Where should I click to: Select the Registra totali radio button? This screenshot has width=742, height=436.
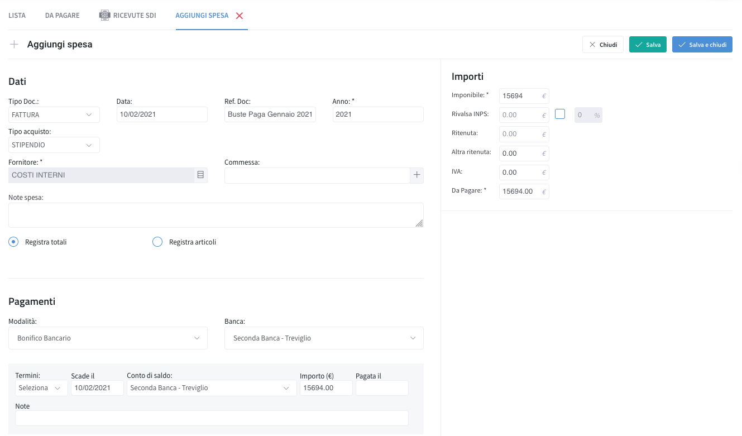[13, 242]
